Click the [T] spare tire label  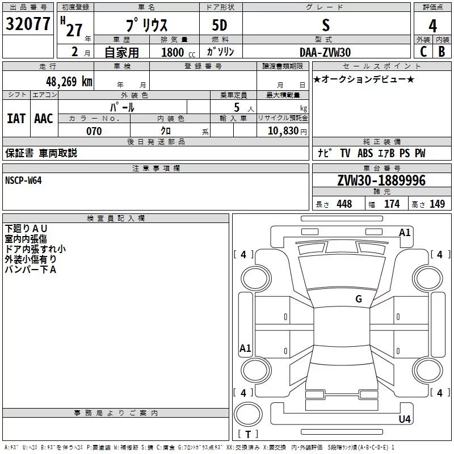click(248, 434)
